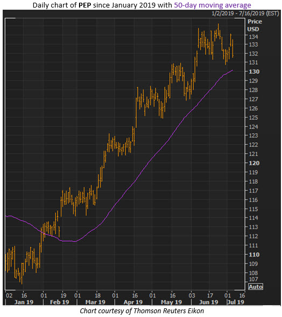Image resolution: width=282 pixels, height=317 pixels.
Task: Click the Feb 19 month label
Action: [x=59, y=302]
